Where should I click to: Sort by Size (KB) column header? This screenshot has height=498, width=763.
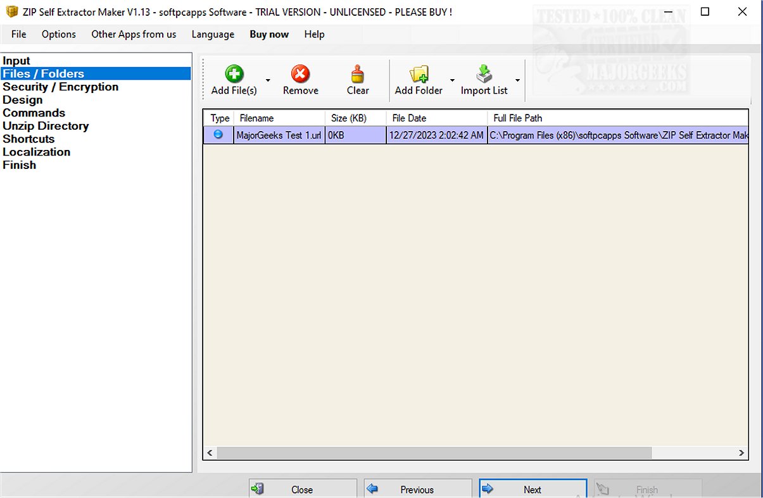pos(356,118)
